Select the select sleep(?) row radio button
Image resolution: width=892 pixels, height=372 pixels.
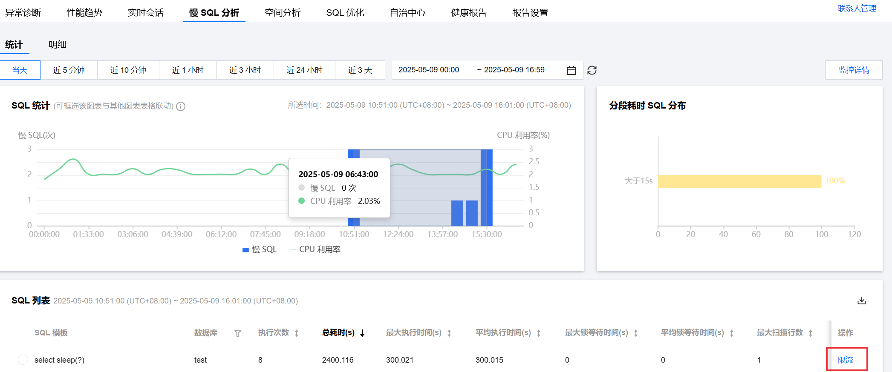[x=23, y=360]
